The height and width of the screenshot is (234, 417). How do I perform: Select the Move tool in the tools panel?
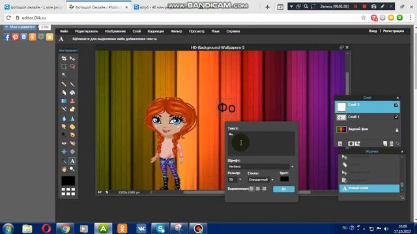point(72,58)
